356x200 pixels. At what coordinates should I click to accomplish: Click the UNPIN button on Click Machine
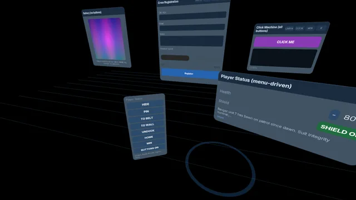(x=289, y=28)
